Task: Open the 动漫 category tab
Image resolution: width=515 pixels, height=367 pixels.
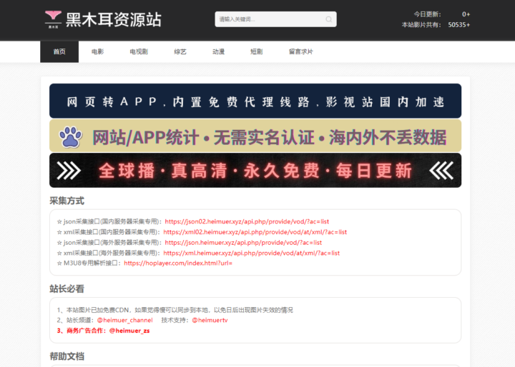Action: click(x=218, y=51)
